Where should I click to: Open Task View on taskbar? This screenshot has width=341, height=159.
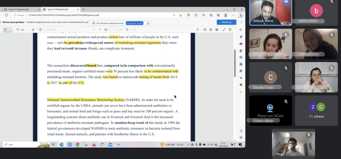click(53, 145)
